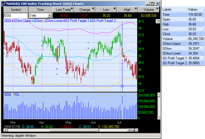Click the QSlow value 36.2647
The image size is (205, 139).
[x=196, y=49]
